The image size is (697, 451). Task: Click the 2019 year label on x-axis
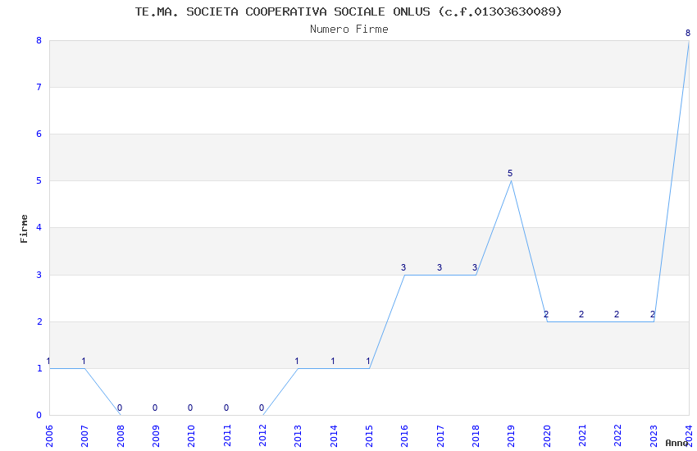click(x=511, y=435)
